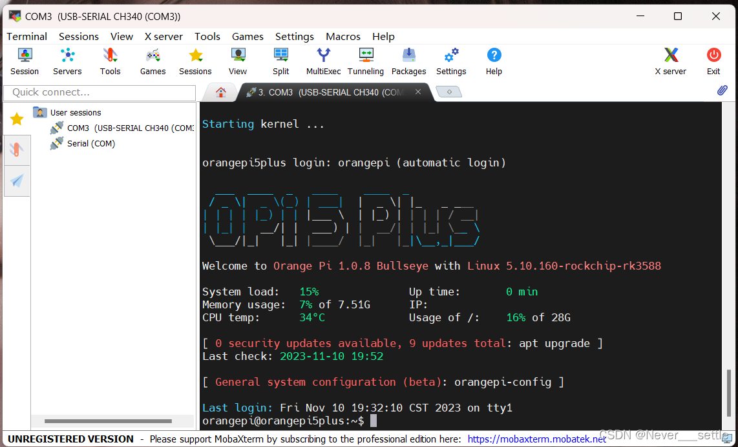The image size is (738, 447).
Task: Select COM3 USB-SERIAL CH340 session entry
Action: [x=122, y=128]
